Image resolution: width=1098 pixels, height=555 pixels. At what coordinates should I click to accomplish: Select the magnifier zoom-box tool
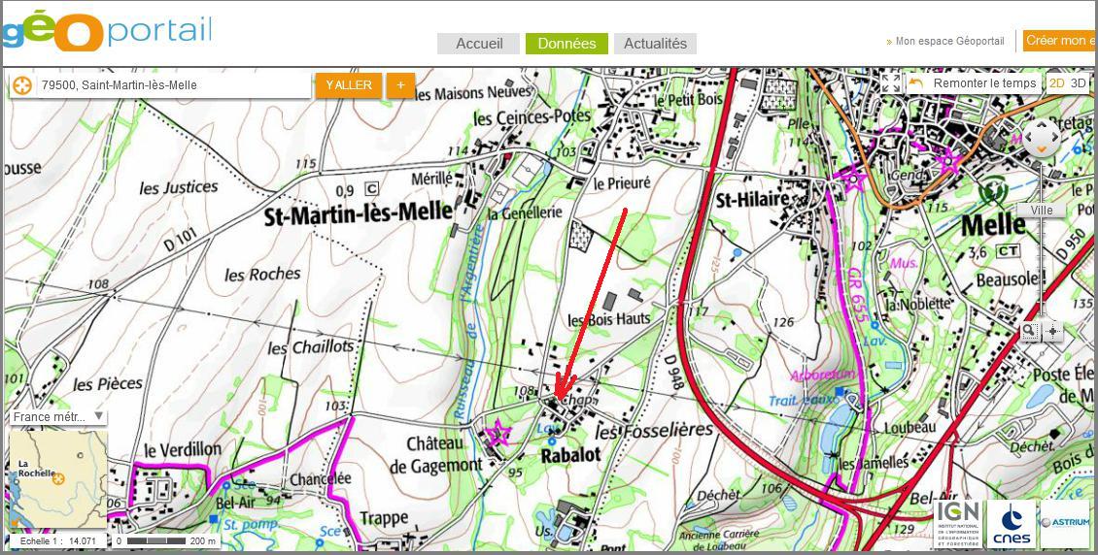[1029, 331]
